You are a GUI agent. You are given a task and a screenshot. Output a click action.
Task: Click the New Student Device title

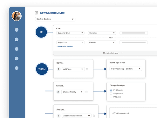52,13
